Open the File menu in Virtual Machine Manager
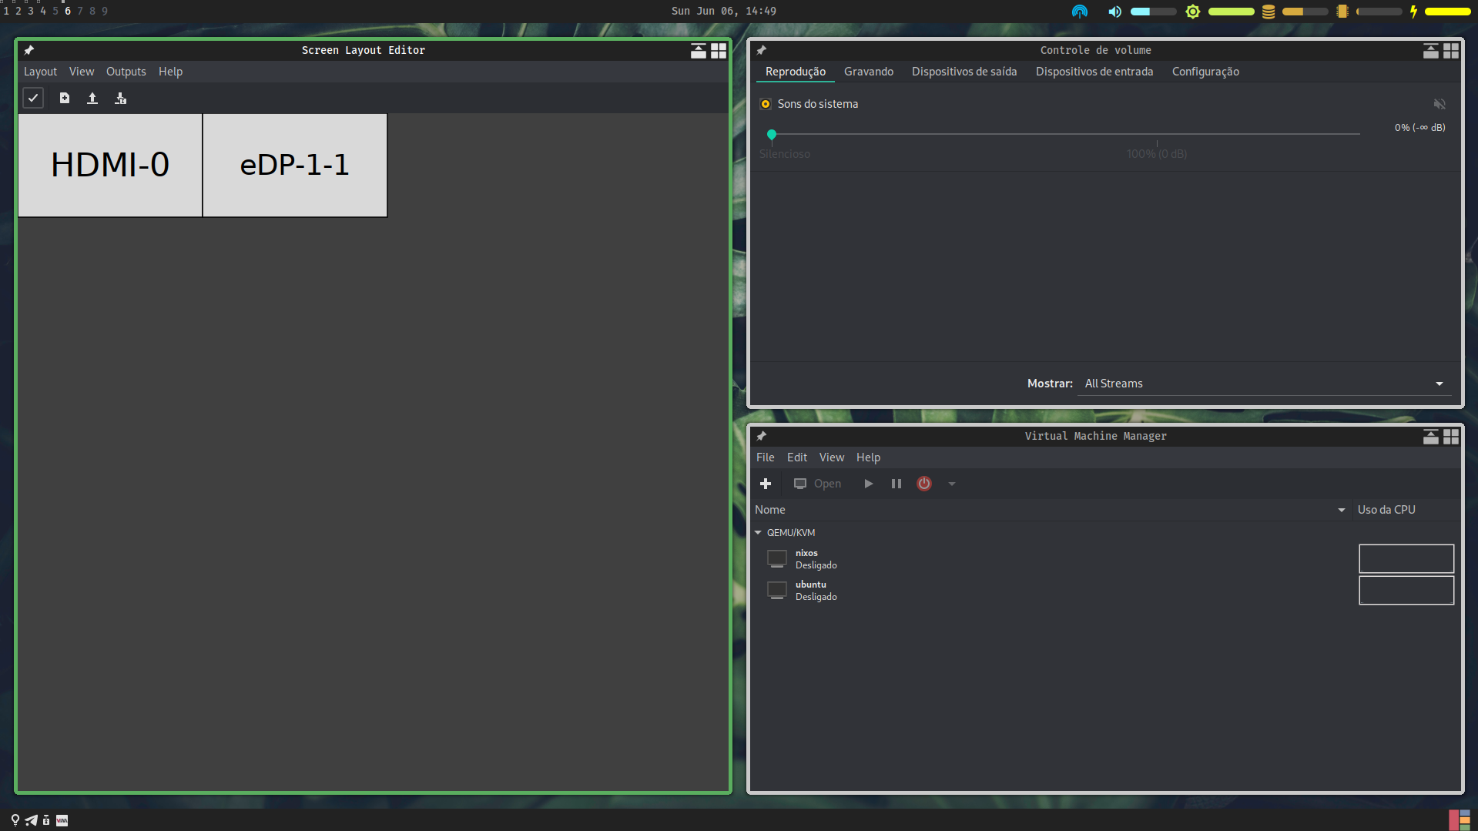Viewport: 1478px width, 831px height. coord(766,457)
